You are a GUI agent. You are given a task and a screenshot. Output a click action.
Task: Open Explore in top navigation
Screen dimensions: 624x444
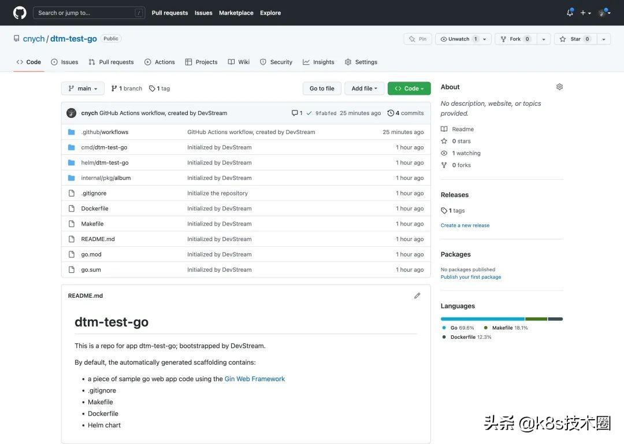pyautogui.click(x=270, y=13)
